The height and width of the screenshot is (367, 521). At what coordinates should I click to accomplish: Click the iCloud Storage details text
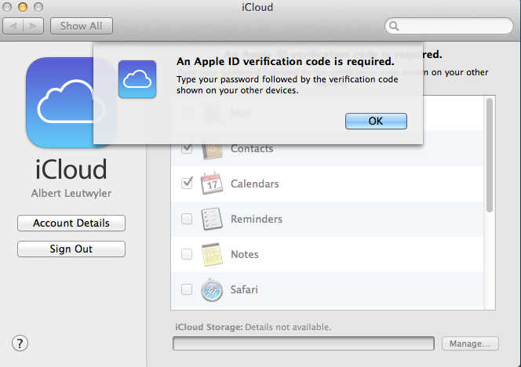click(253, 327)
